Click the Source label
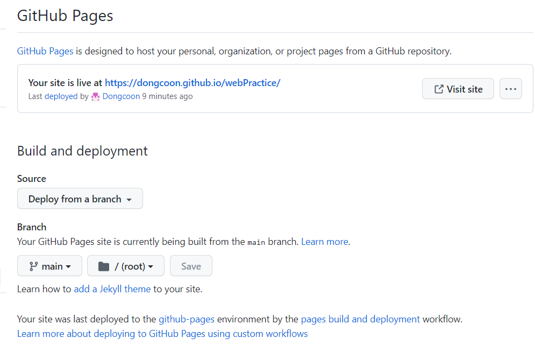 pyautogui.click(x=31, y=179)
